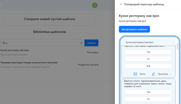Click the preview phone scrollbar
The image size is (181, 104).
[178, 46]
